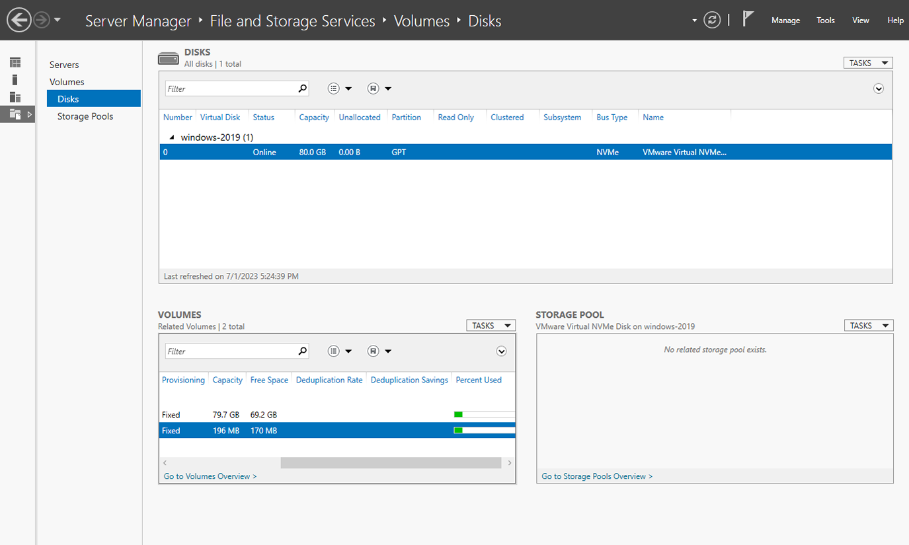The image size is (909, 545).
Task: Click the Volumes filter text field
Action: 229,351
